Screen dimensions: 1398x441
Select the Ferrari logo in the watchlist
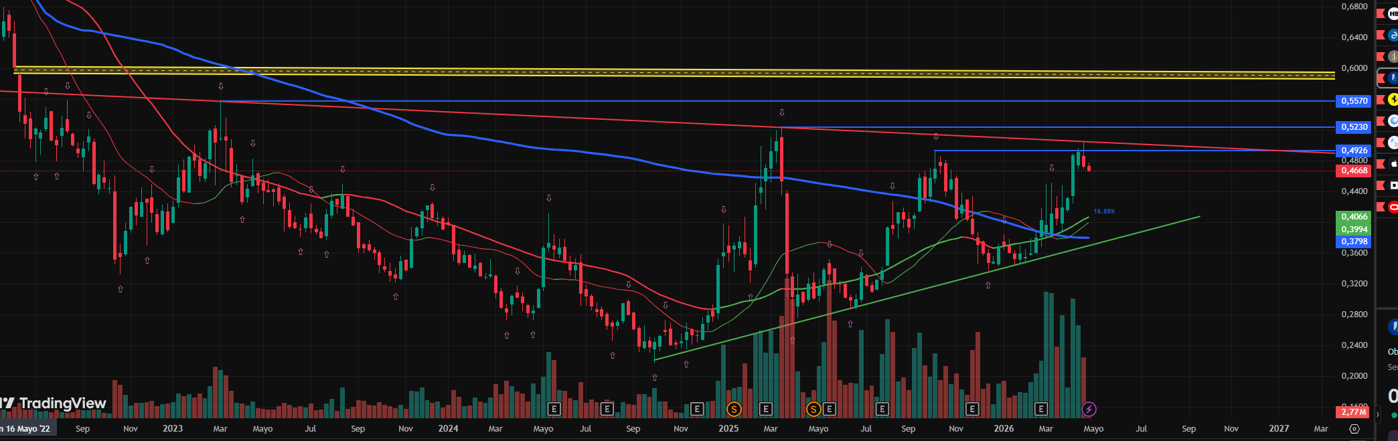[x=1393, y=100]
